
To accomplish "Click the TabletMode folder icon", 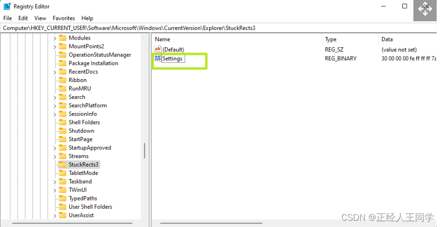I will pos(63,173).
